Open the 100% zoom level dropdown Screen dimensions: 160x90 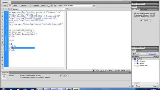tap(103, 70)
